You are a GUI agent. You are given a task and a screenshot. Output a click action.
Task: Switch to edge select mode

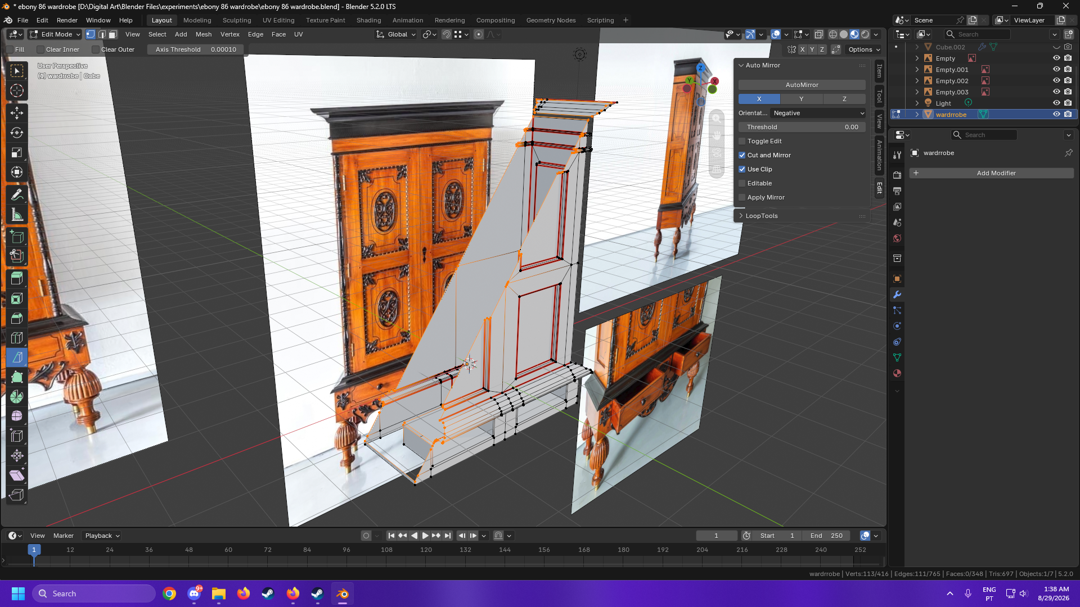tap(101, 34)
